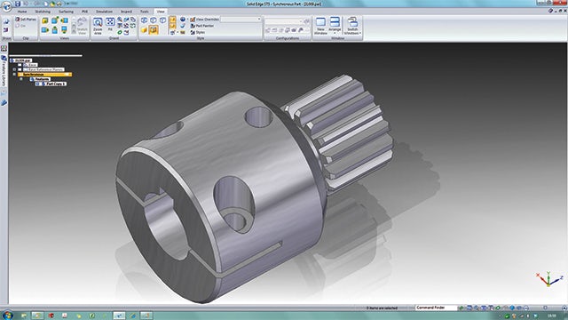568x320 pixels.
Task: Select Part Copy 1 in the tree
Action: 54,84
